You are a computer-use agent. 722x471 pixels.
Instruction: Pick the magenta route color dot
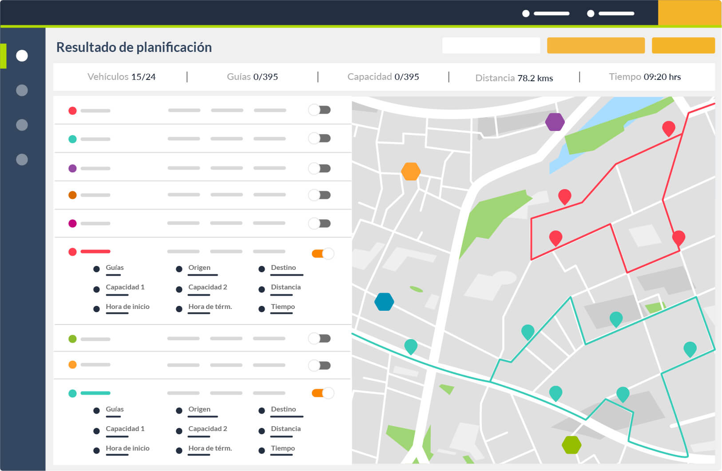72,223
